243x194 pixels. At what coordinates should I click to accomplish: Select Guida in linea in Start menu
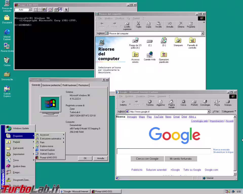coord(20,166)
